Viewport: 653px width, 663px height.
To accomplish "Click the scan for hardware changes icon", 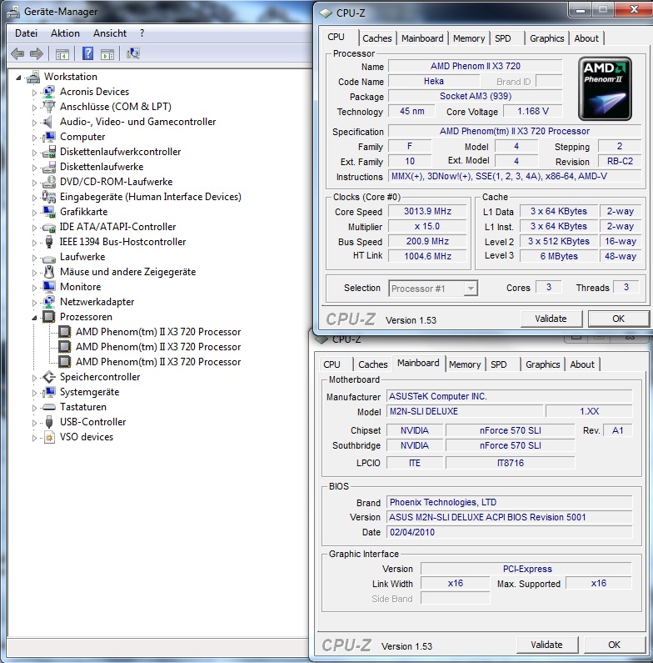I will [x=133, y=53].
